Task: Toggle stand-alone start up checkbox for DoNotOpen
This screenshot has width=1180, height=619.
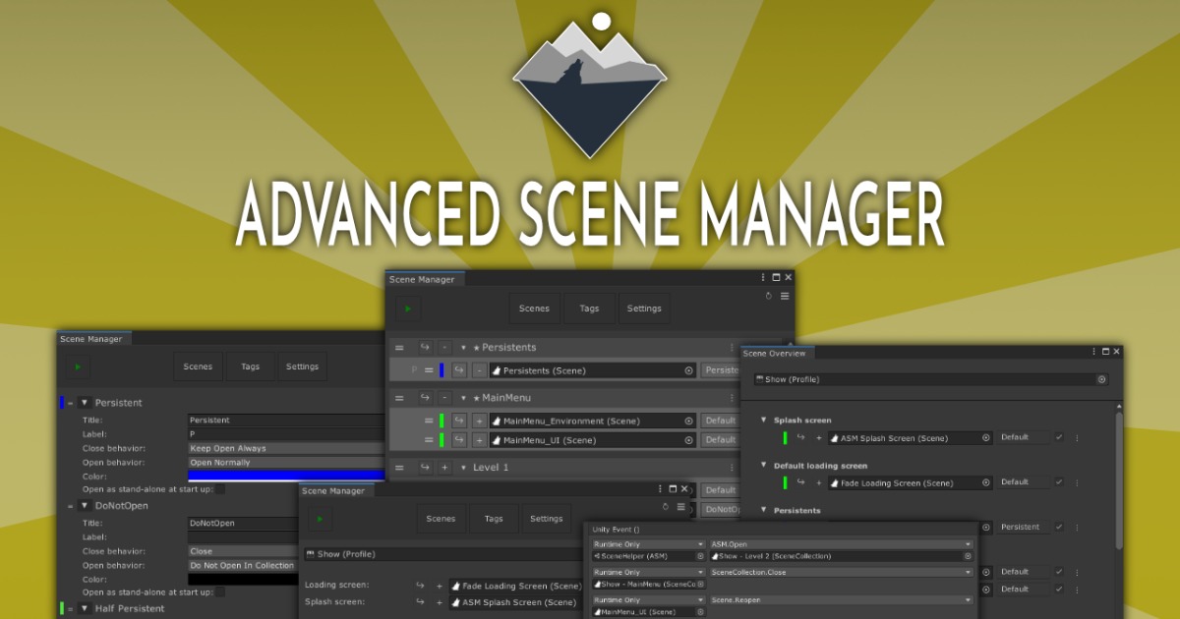Action: click(220, 592)
